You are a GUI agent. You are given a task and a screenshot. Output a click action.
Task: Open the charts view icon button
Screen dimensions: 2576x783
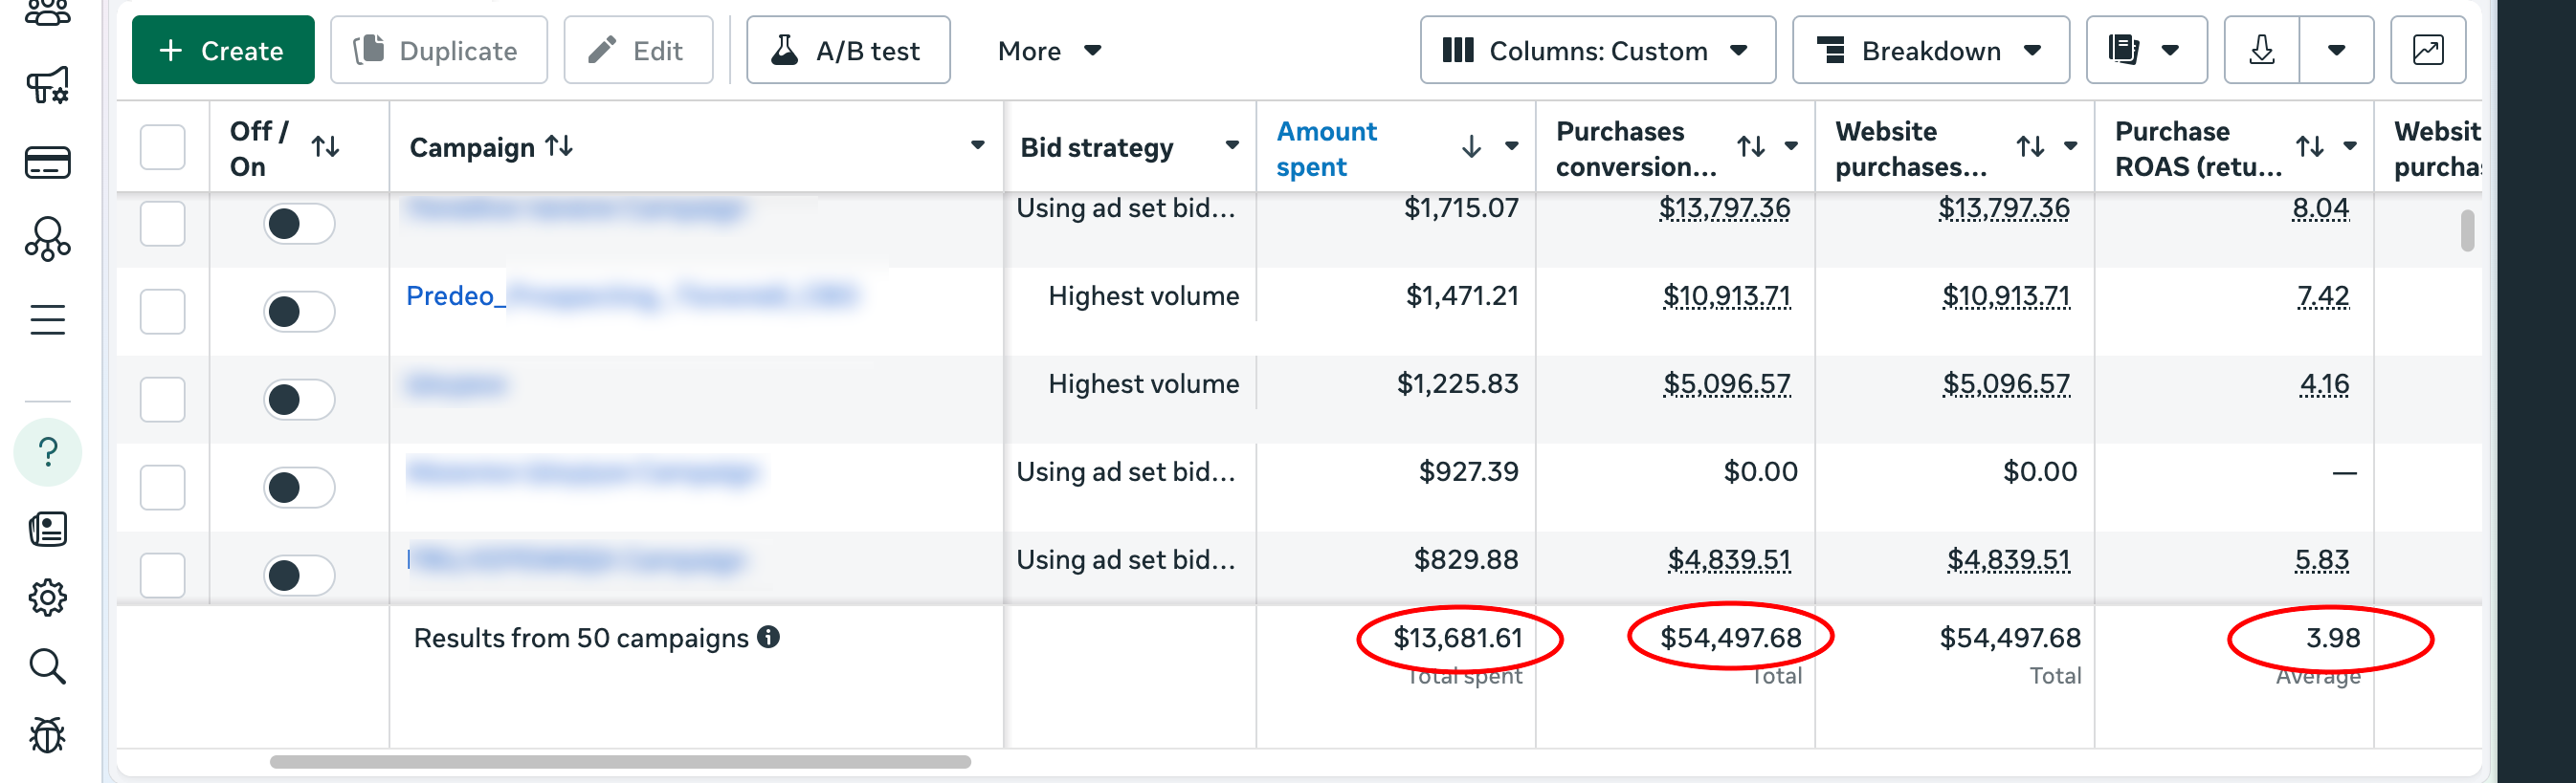2427,50
